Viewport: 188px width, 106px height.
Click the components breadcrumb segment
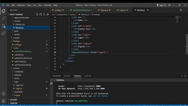click(62, 14)
